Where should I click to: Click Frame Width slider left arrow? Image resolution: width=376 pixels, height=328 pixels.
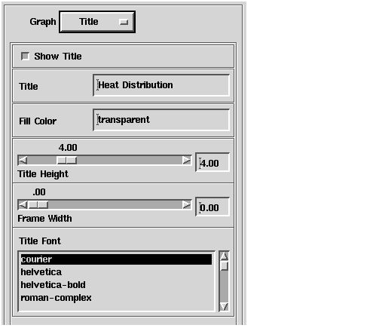pyautogui.click(x=23, y=204)
